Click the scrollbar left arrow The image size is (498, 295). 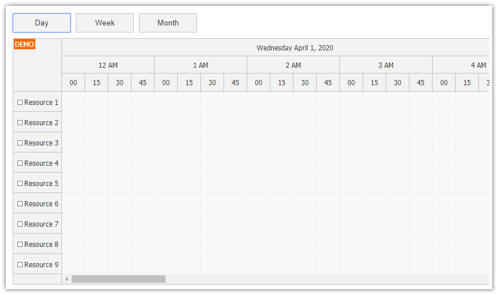click(67, 279)
